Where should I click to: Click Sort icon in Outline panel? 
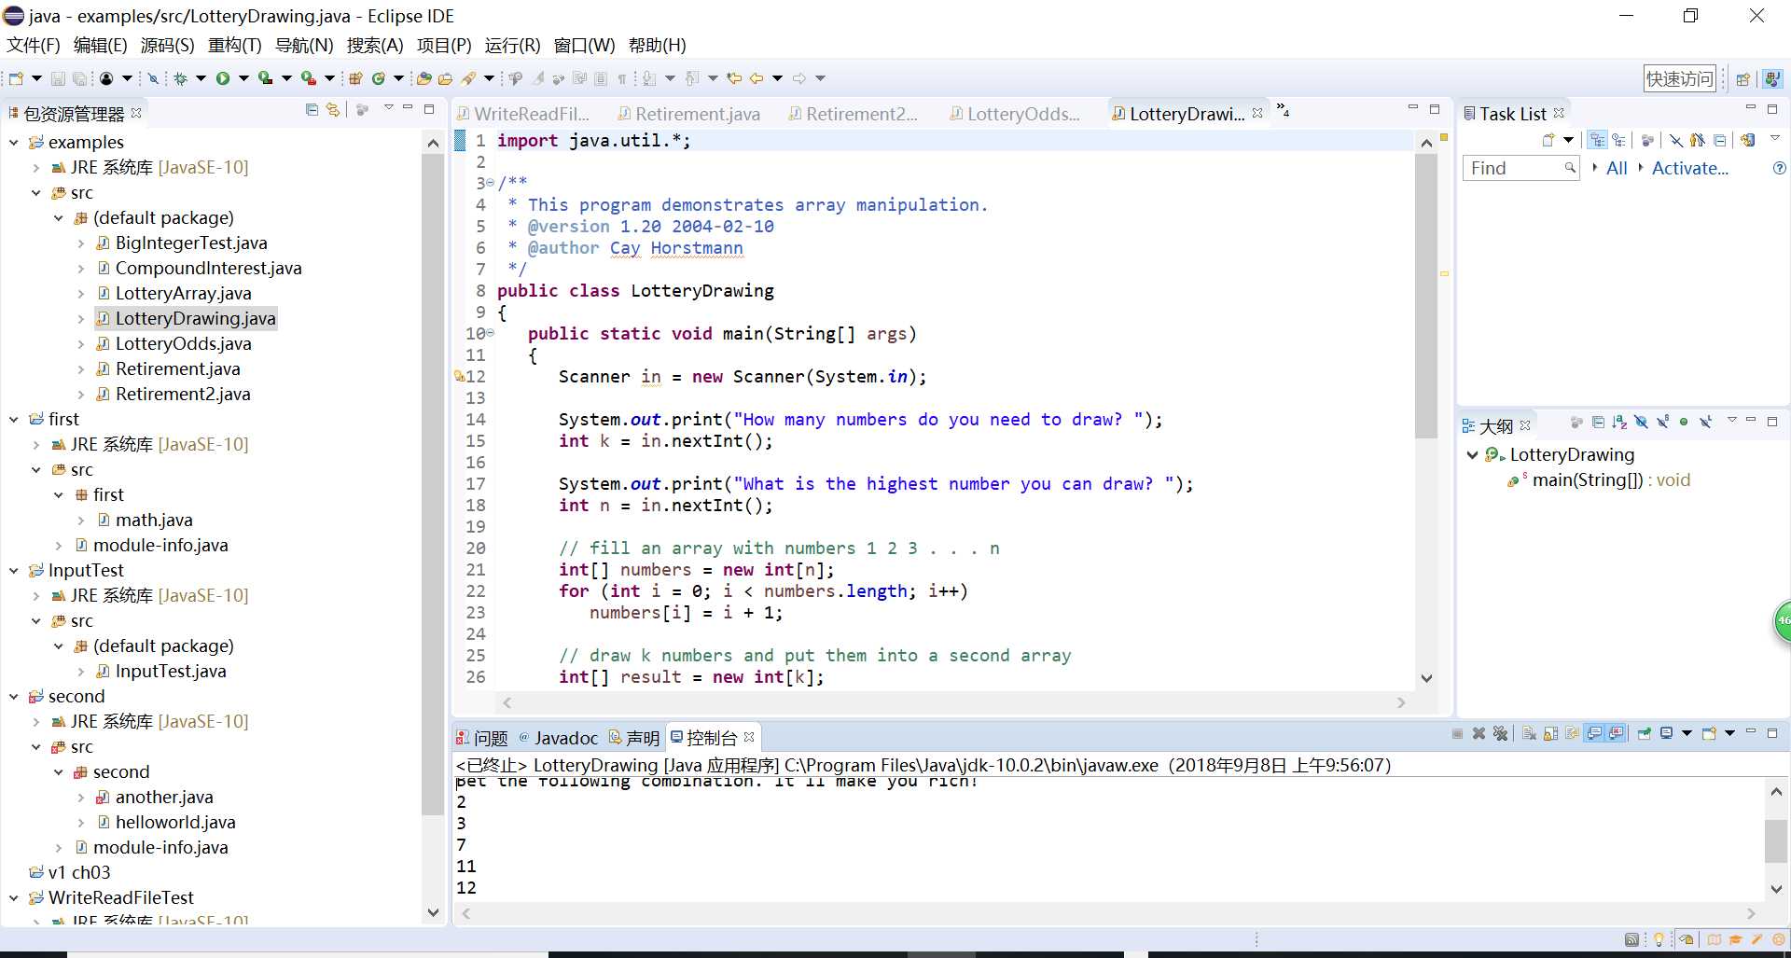click(x=1619, y=423)
